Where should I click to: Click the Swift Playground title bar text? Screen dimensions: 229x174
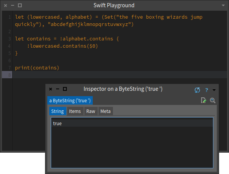114,5
